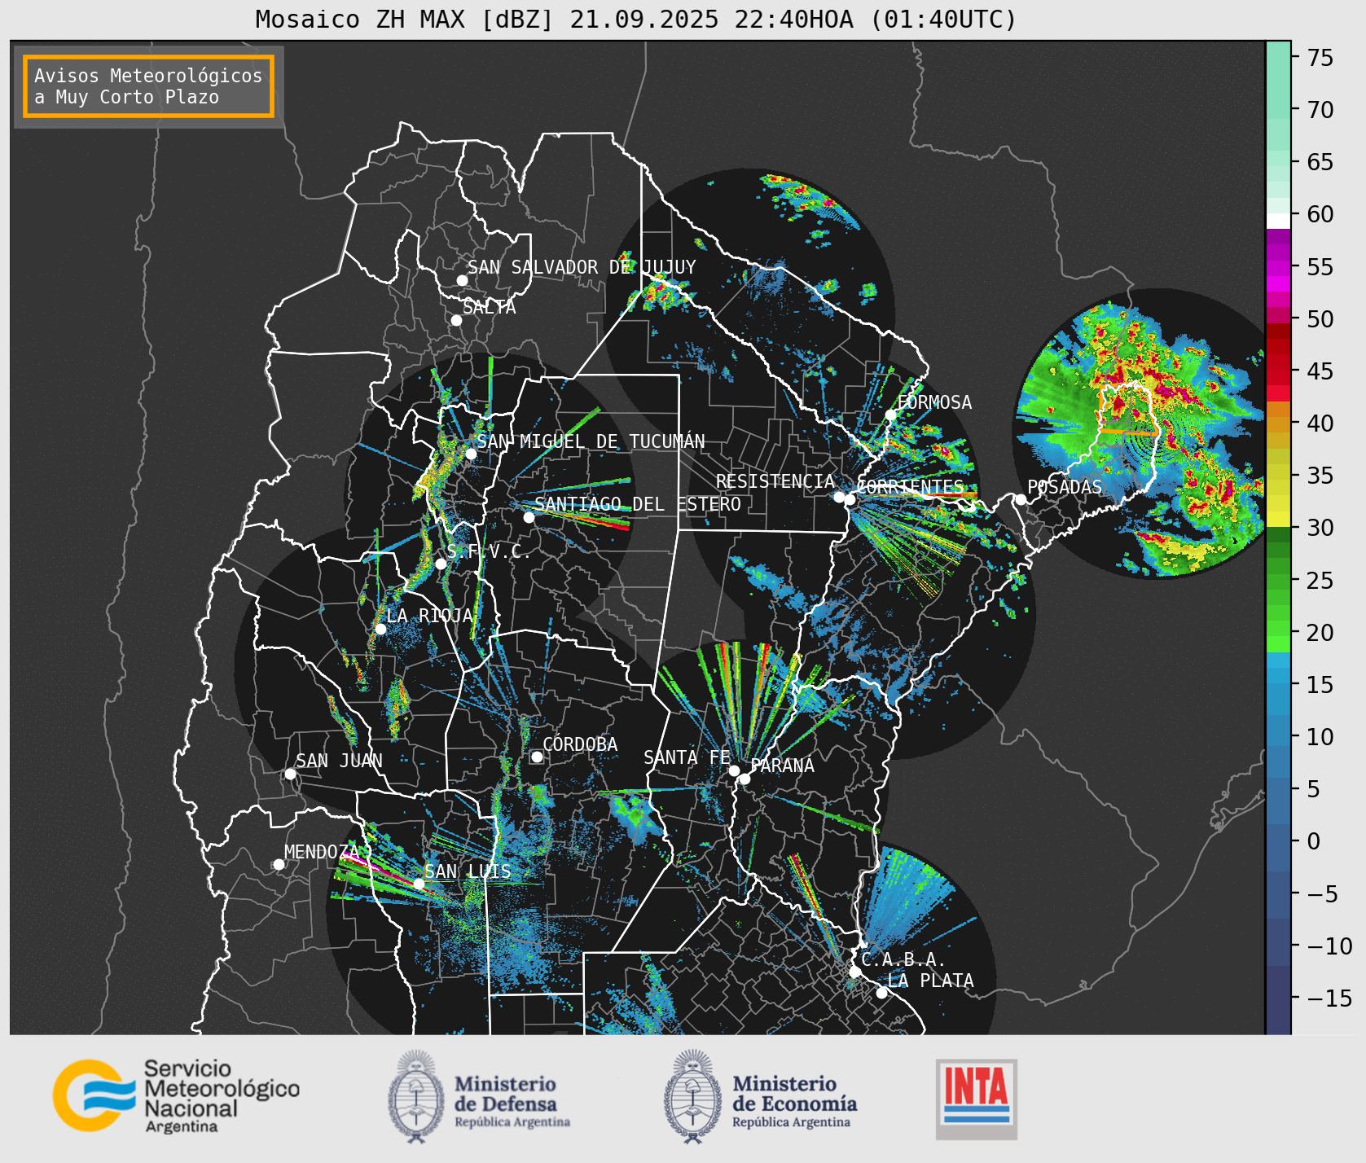Select the 50 value on the dBZ scale
The image size is (1366, 1163).
pyautogui.click(x=1320, y=319)
